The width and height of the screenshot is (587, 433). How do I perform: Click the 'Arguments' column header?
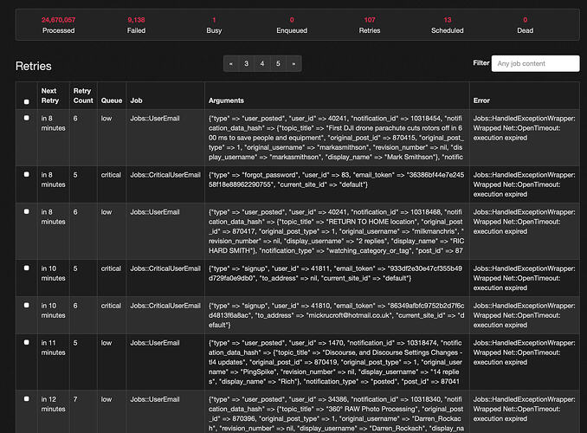click(x=226, y=100)
